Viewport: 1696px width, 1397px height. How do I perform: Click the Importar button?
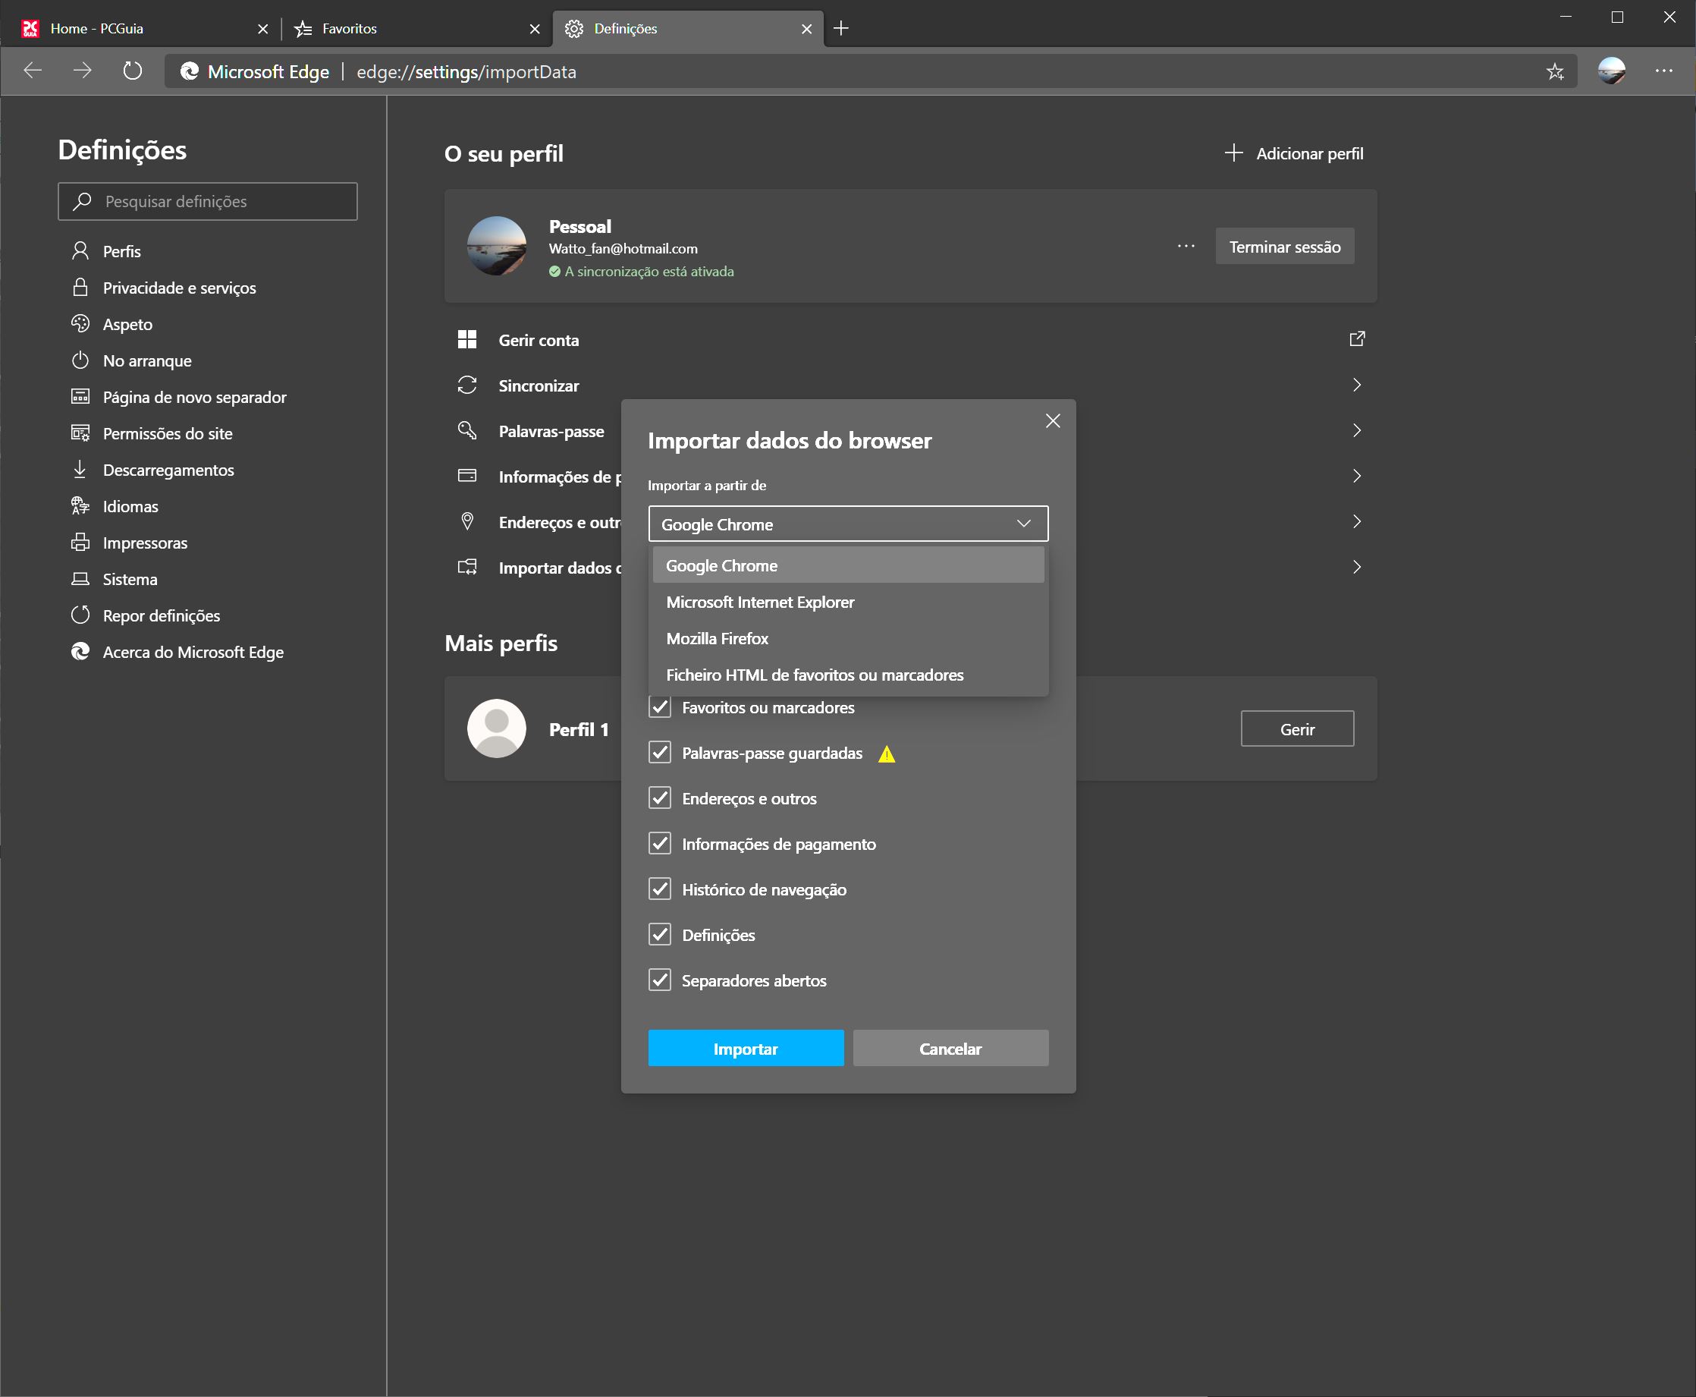coord(746,1048)
